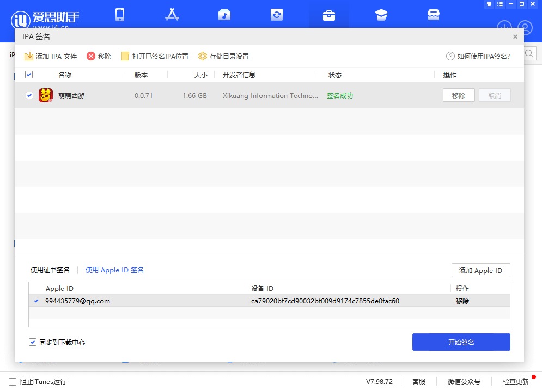Image resolution: width=542 pixels, height=390 pixels.
Task: Click the search magnifier icon
Action: pos(529,53)
